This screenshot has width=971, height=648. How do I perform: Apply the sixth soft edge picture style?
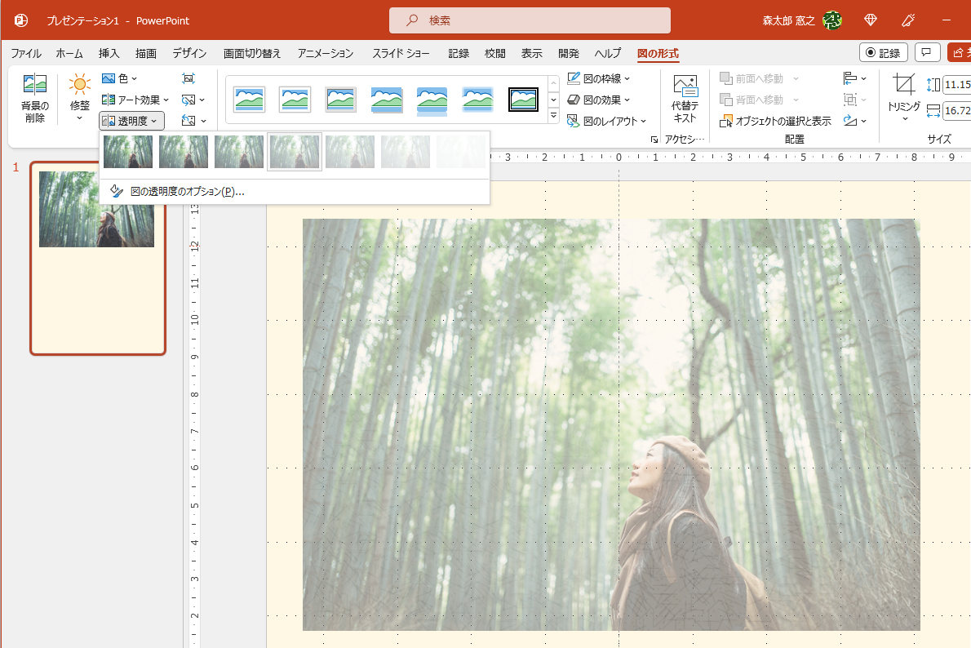click(477, 99)
